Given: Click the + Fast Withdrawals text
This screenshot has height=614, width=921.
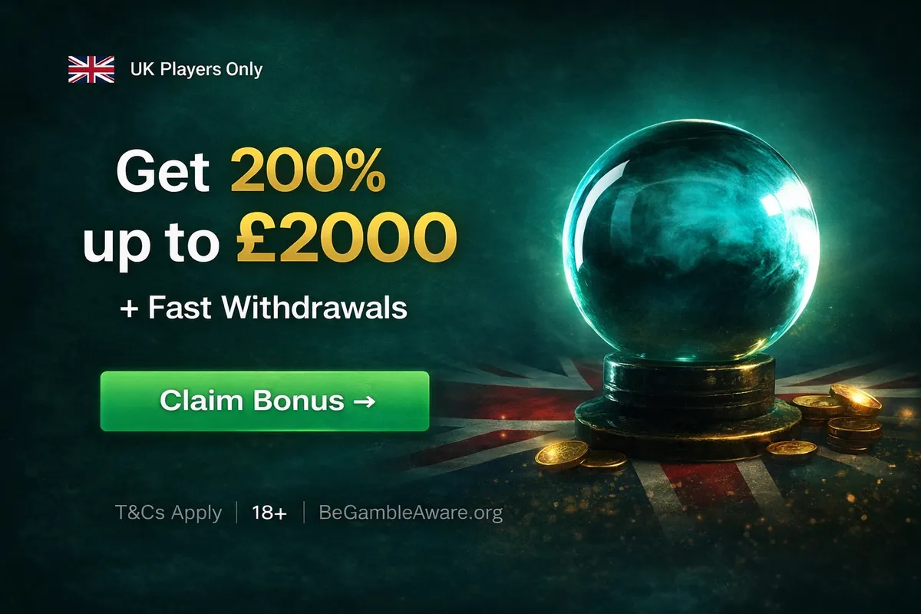Looking at the screenshot, I should coord(263,308).
